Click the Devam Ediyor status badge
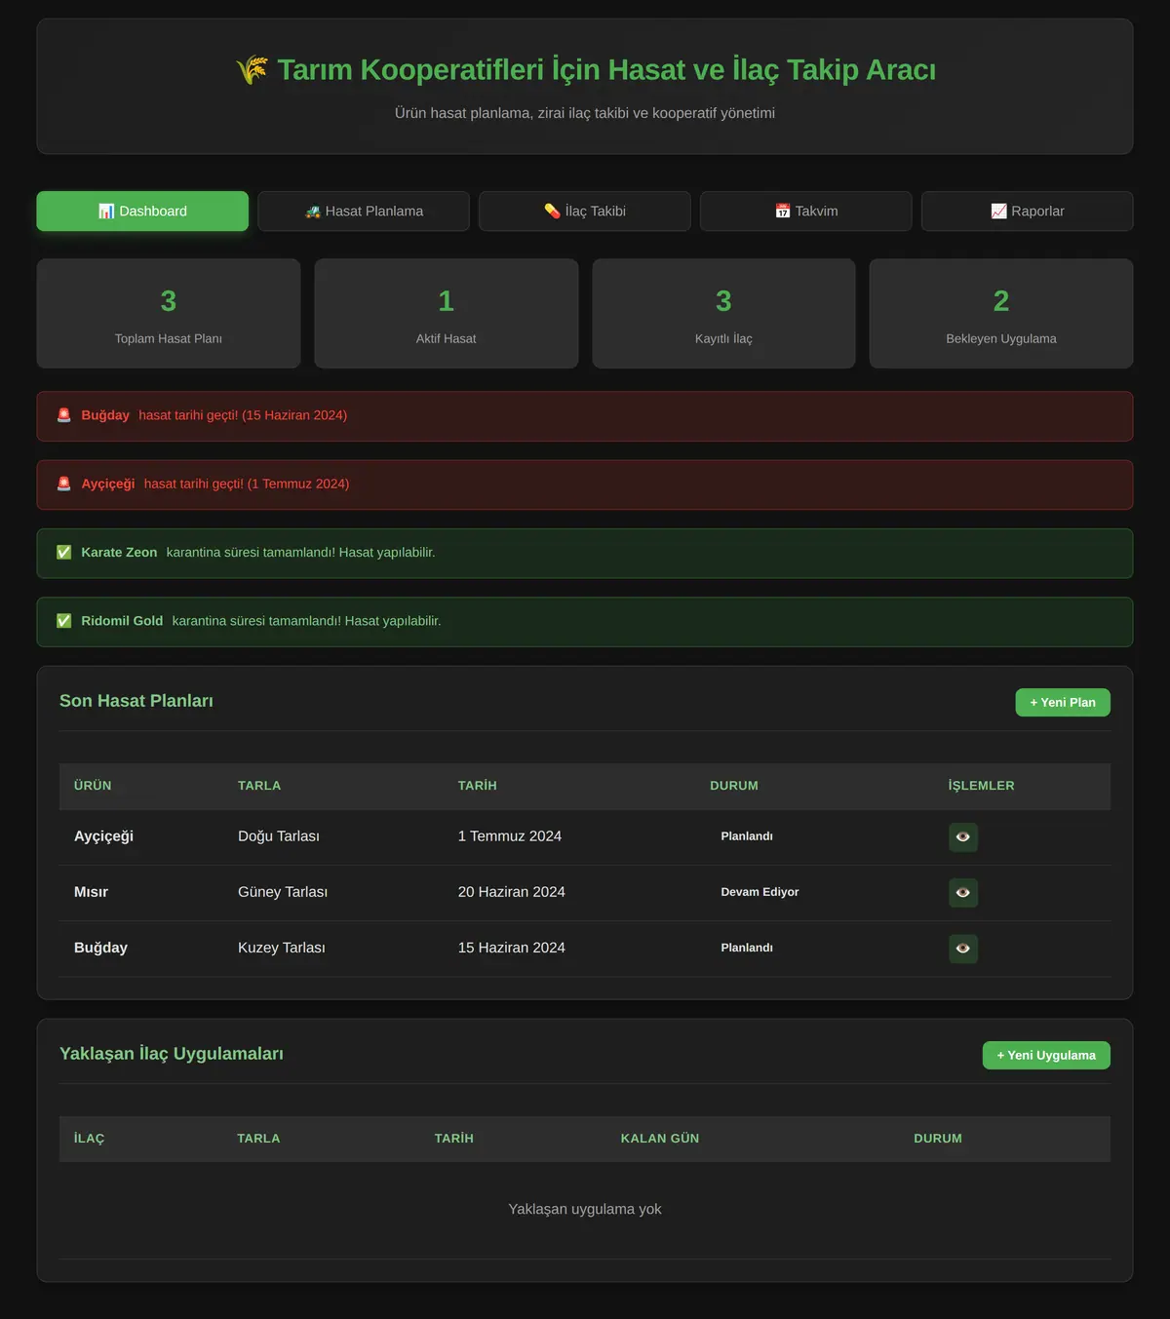Image resolution: width=1170 pixels, height=1319 pixels. click(760, 892)
